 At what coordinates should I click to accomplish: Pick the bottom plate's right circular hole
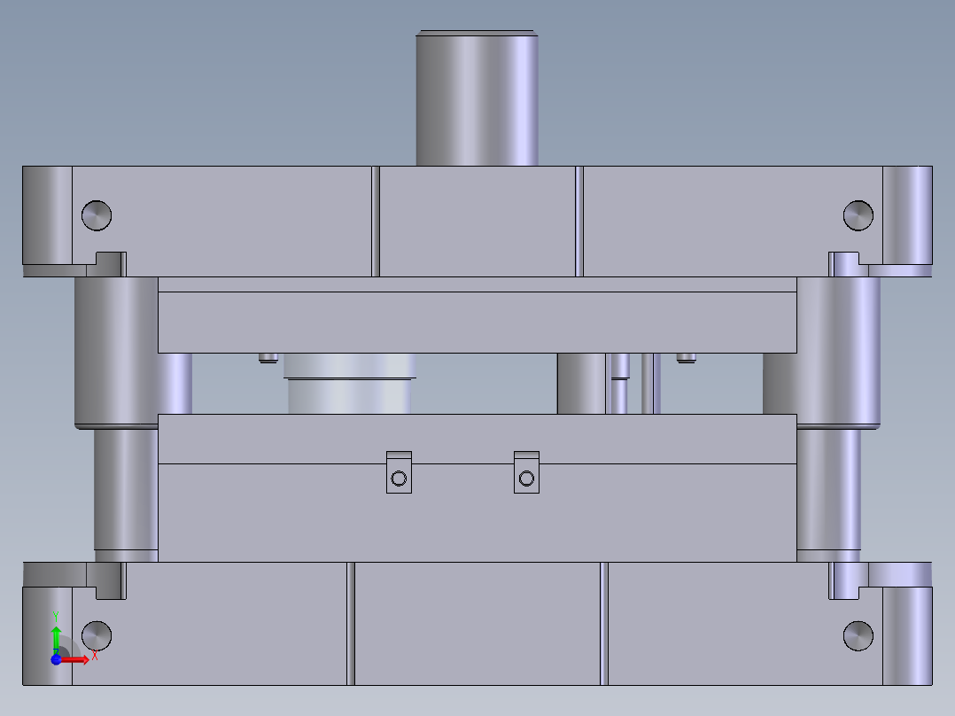pyautogui.click(x=858, y=635)
